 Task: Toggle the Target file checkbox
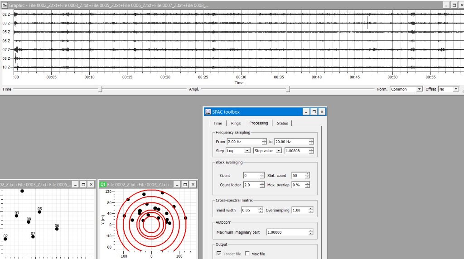pos(220,254)
